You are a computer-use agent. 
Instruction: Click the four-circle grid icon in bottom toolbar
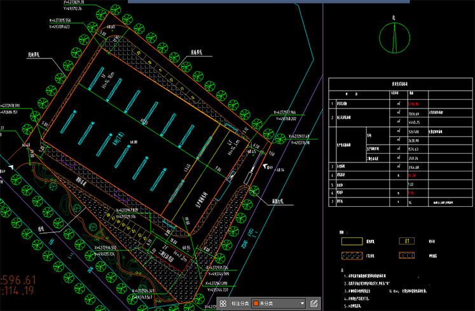click(224, 303)
